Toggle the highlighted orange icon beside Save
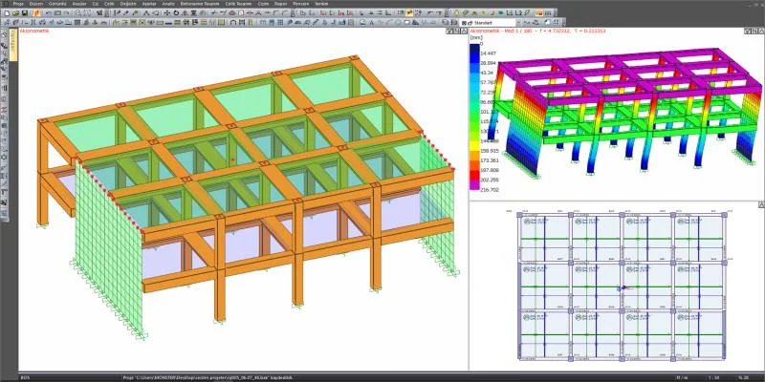The width and height of the screenshot is (765, 382). tap(36, 12)
